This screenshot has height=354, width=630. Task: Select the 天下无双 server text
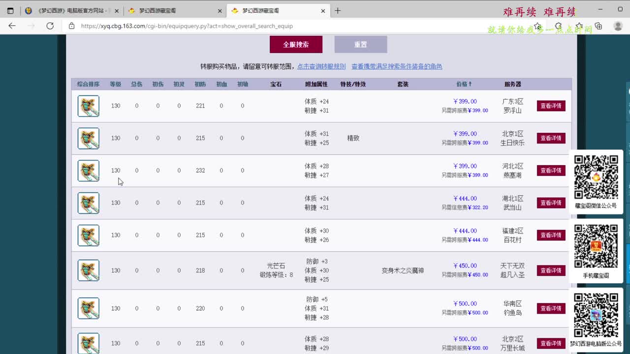coord(512,266)
